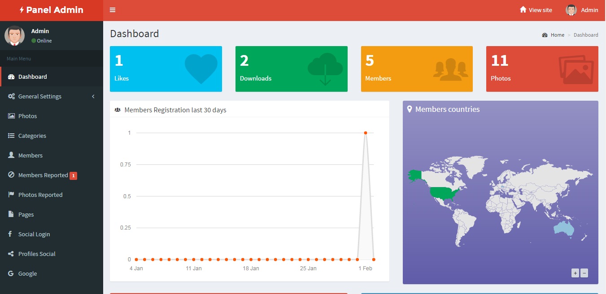
Task: Click the Pages file icon
Action: 11,214
